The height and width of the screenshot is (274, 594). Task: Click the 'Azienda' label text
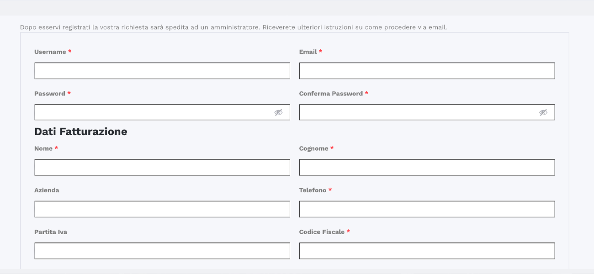pyautogui.click(x=47, y=190)
